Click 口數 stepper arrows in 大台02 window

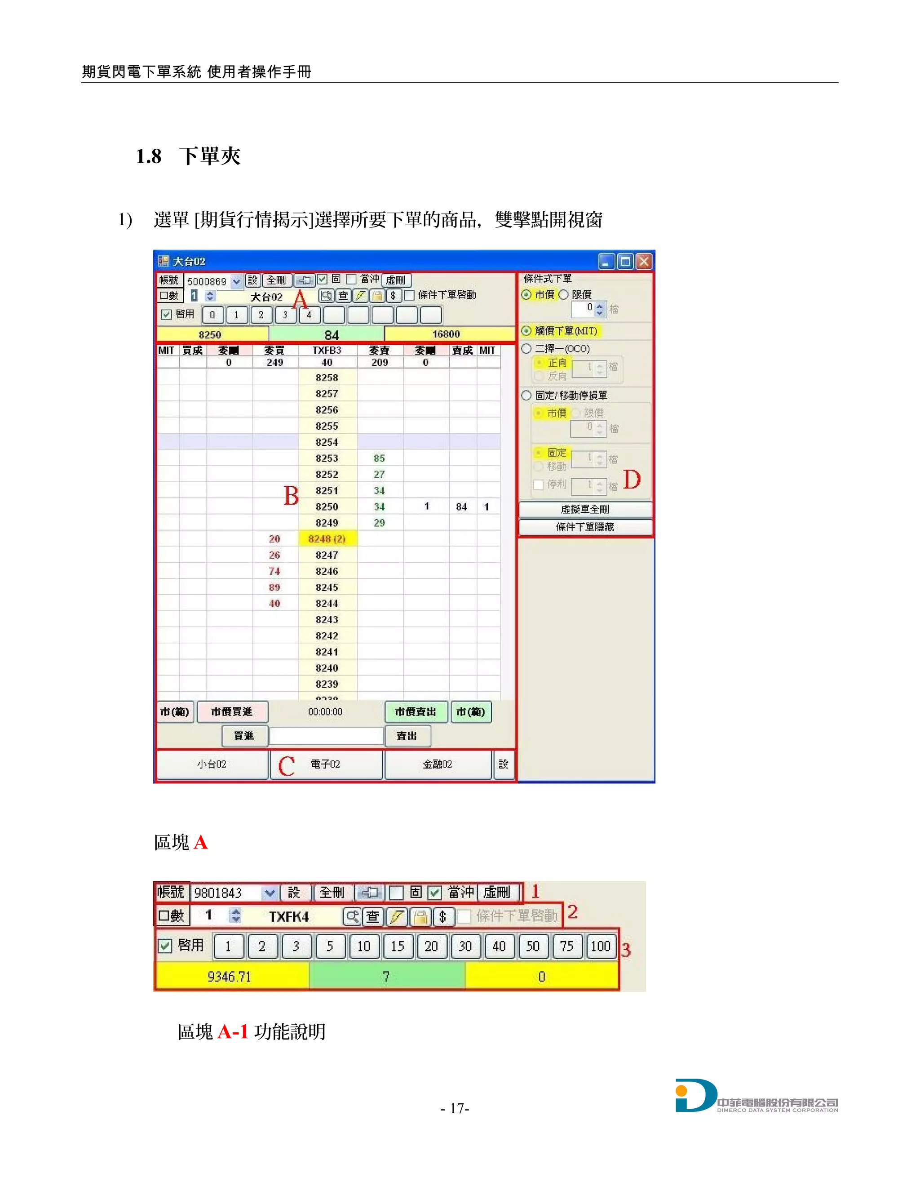210,296
